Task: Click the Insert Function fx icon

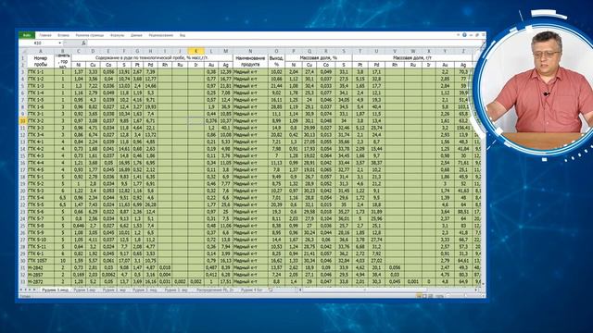Action: click(x=83, y=43)
